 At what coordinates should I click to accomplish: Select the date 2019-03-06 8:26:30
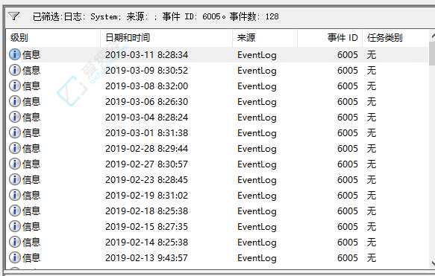[146, 102]
